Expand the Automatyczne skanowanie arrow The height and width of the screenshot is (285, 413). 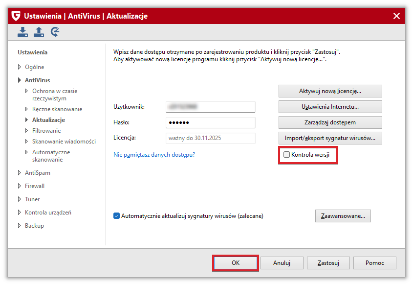click(26, 152)
